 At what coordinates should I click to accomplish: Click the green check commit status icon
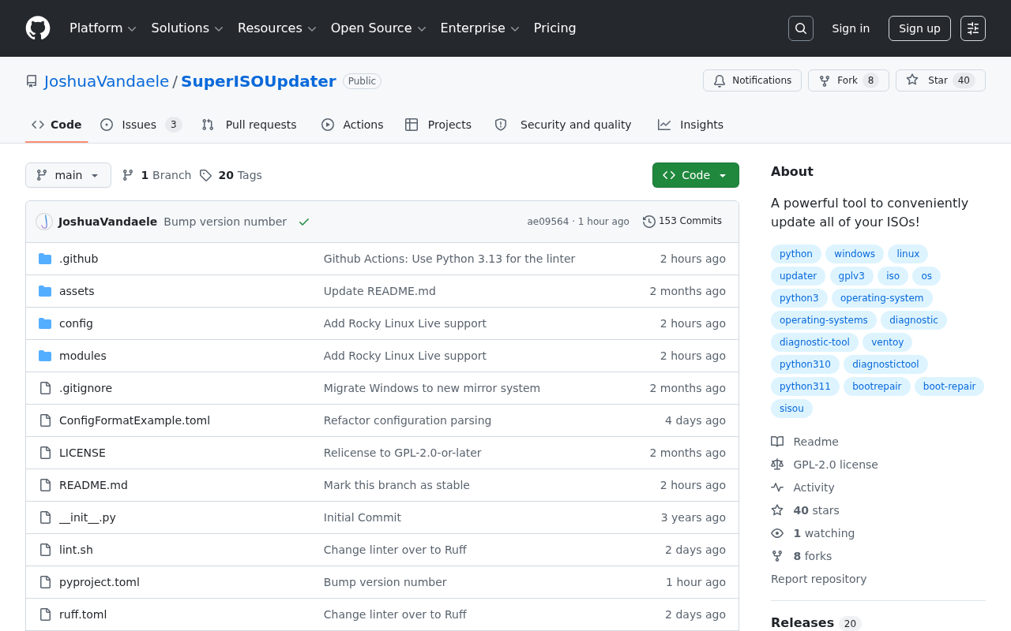tap(304, 222)
